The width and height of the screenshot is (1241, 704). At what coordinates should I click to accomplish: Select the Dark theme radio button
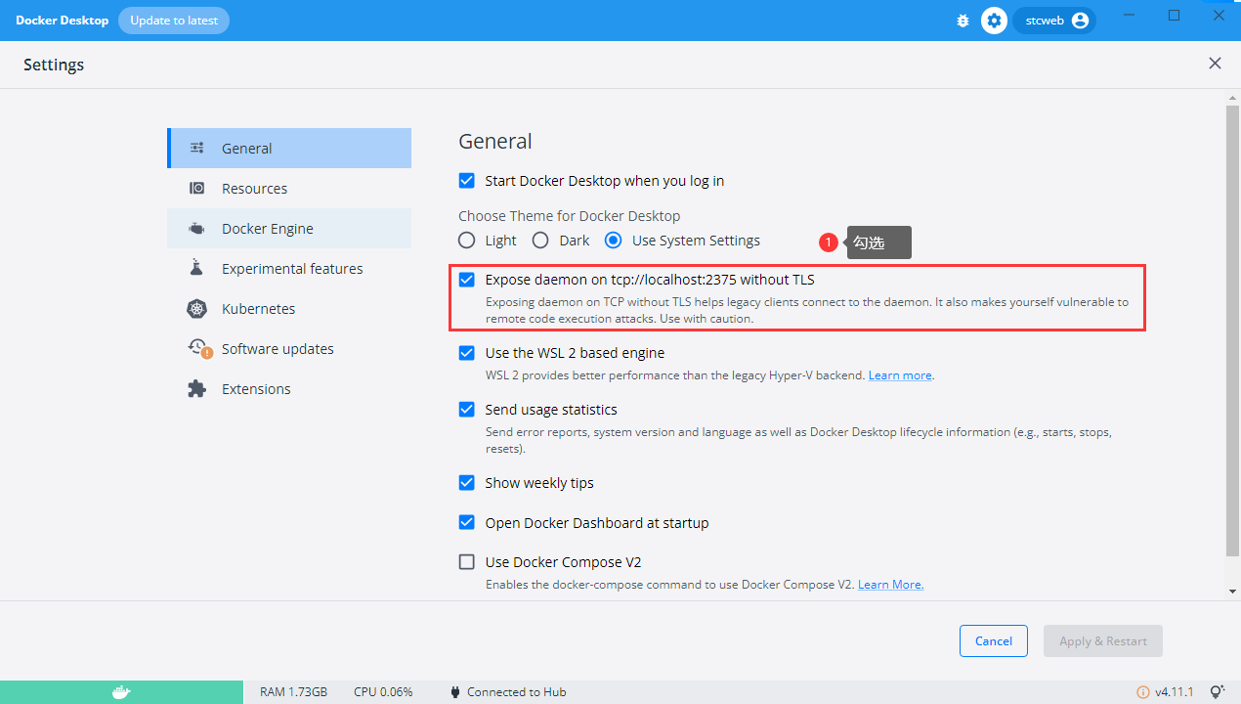coord(540,241)
